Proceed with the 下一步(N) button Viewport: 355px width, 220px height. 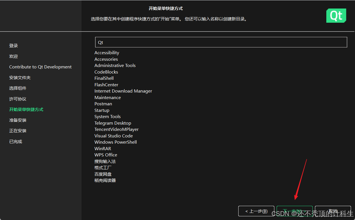click(x=295, y=211)
